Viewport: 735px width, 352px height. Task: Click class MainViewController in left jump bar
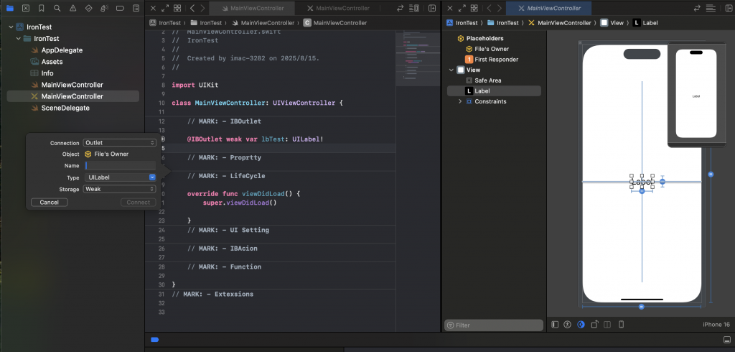335,22
